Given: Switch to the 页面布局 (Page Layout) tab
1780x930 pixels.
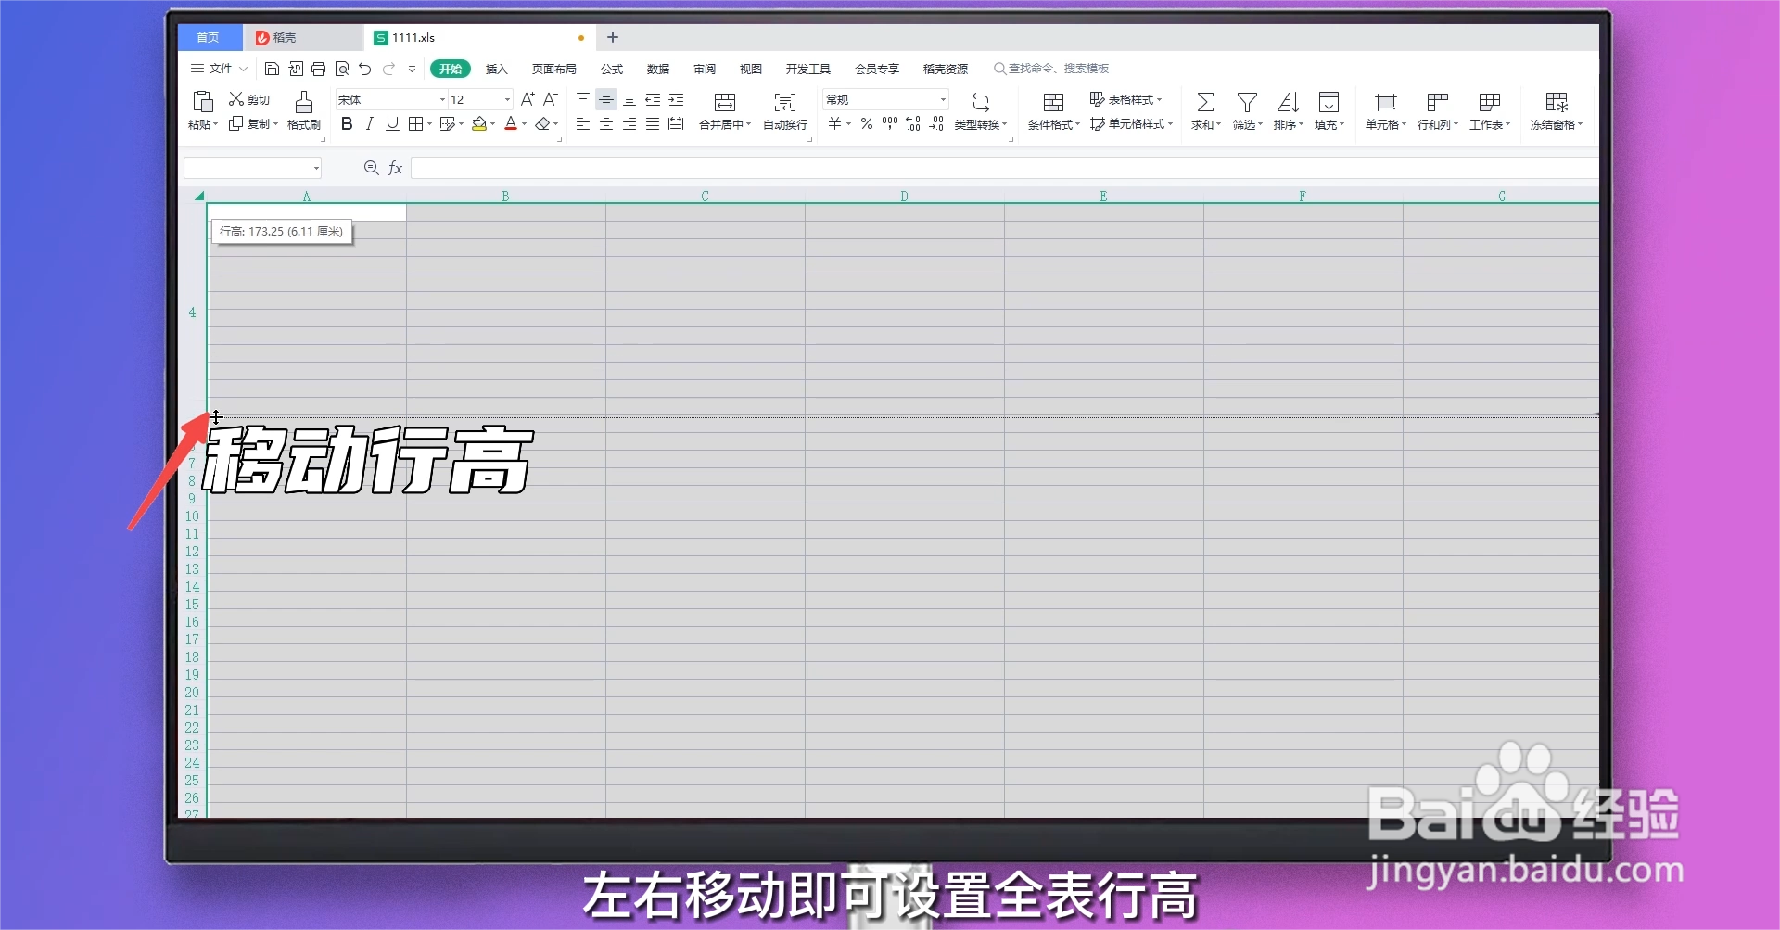Looking at the screenshot, I should click(554, 69).
